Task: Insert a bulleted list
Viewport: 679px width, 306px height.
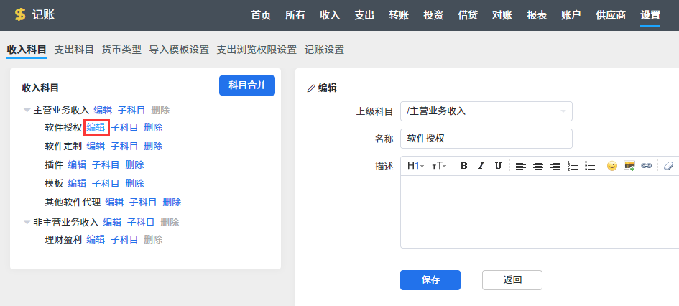Action: pos(590,166)
